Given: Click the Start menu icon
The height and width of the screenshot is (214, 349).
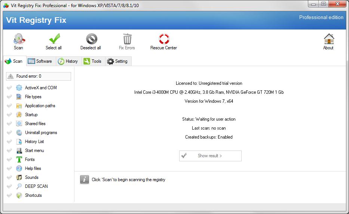Looking at the screenshot, I should [x=19, y=151].
